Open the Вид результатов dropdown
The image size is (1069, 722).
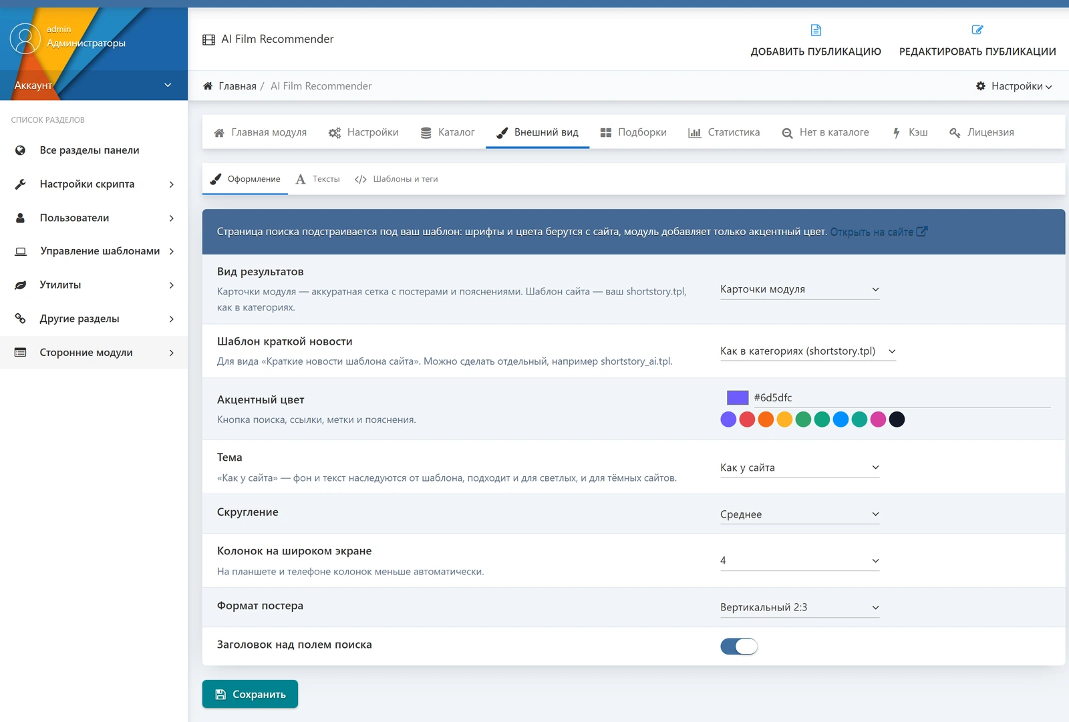(800, 290)
